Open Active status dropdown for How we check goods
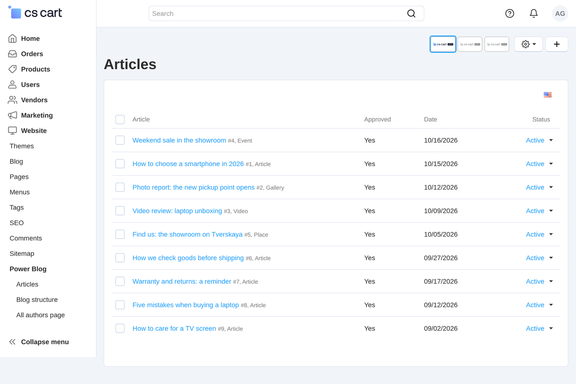The image size is (576, 384). pos(540,258)
